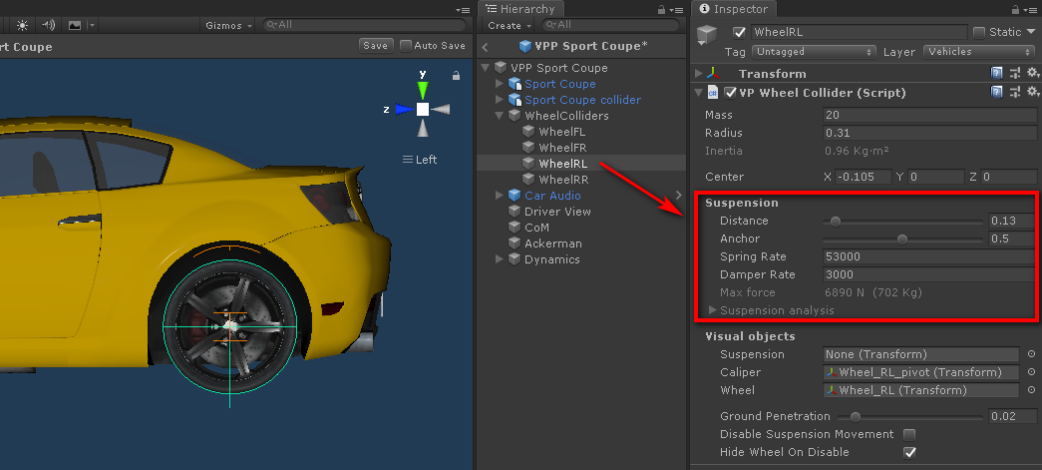Open VP Wheel Collider preset icon
Viewport: 1042px width, 470px height.
1015,93
